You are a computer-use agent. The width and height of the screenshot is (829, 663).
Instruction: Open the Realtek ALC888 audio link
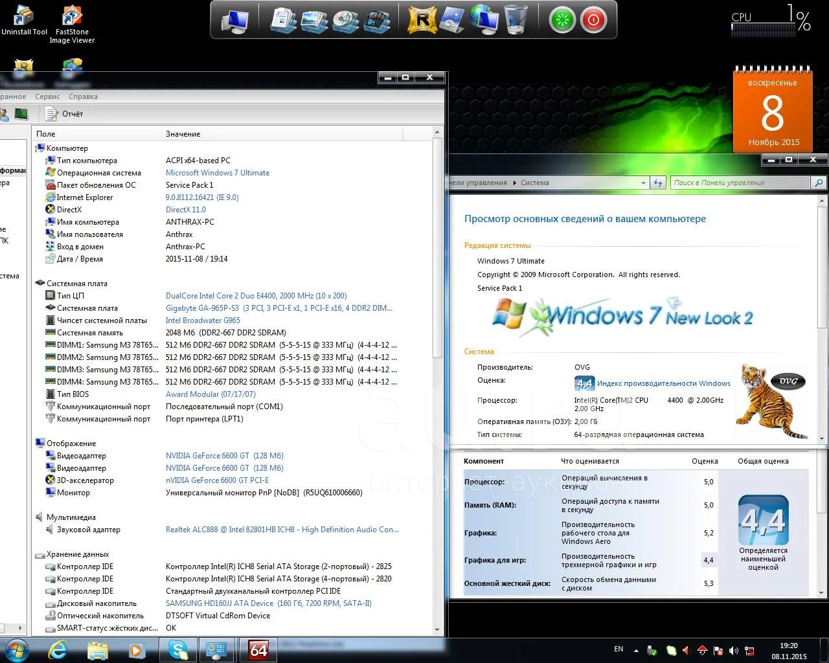point(282,530)
